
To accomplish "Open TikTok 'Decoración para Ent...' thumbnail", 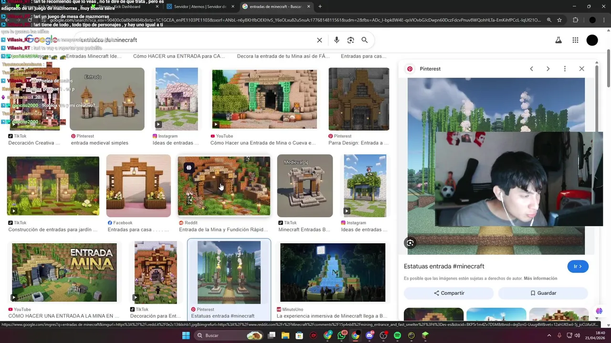I will coord(156,272).
